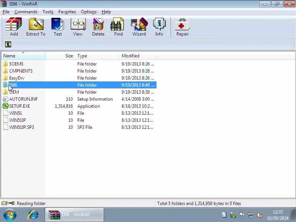Click the SETUP.EXE size 1,314,816
This screenshot has height=222, width=296.
coord(64,106)
